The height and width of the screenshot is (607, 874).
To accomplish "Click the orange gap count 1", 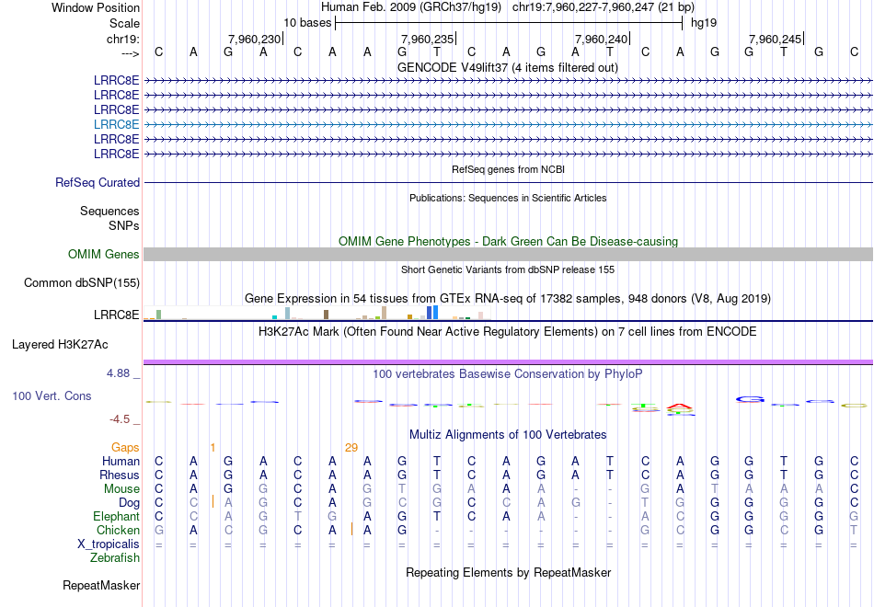I will [x=213, y=448].
